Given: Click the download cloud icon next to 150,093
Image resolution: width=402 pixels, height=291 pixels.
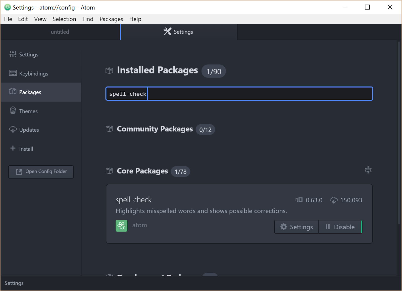Looking at the screenshot, I should pyautogui.click(x=334, y=200).
